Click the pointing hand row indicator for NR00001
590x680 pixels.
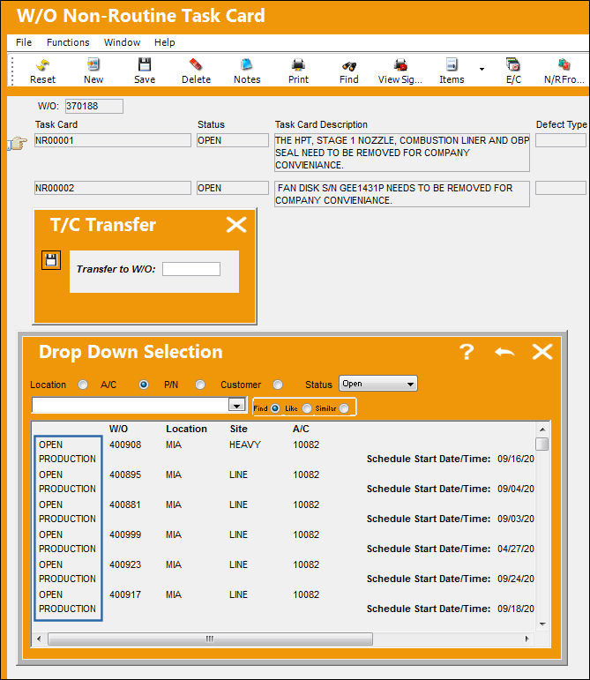tap(18, 143)
